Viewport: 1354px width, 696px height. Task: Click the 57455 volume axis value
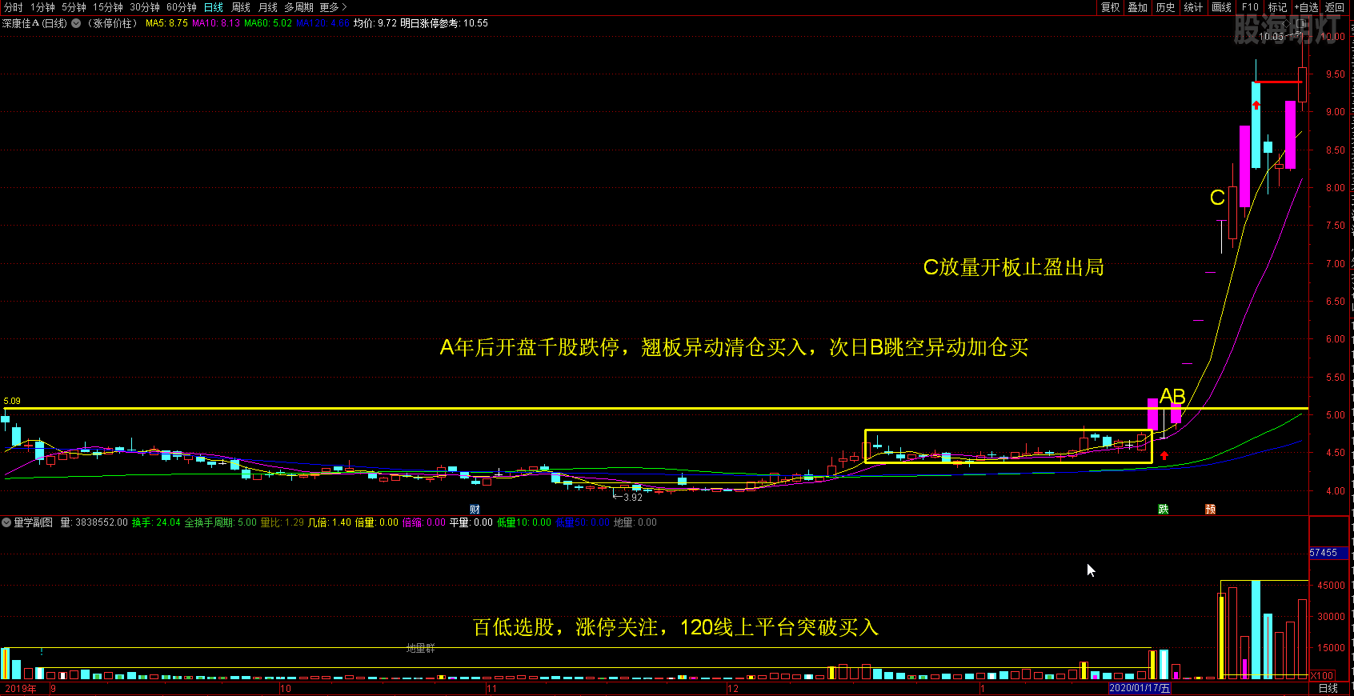click(x=1324, y=553)
